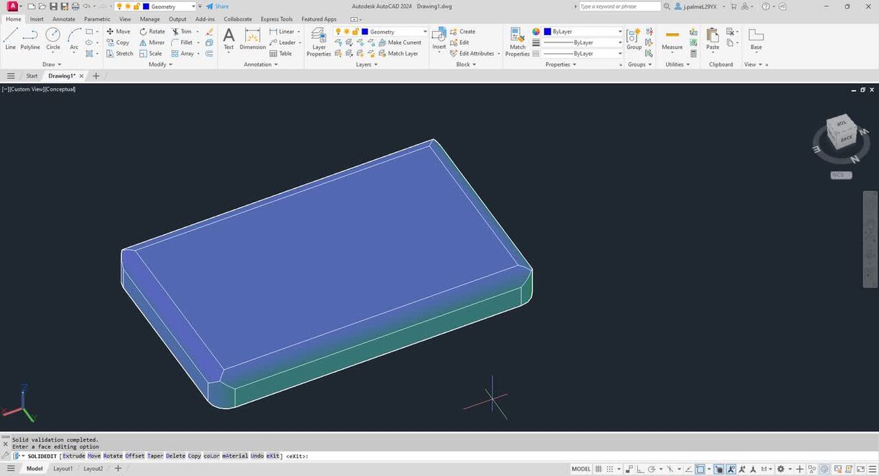Expand the ByLayer object color dropdown

tap(619, 32)
